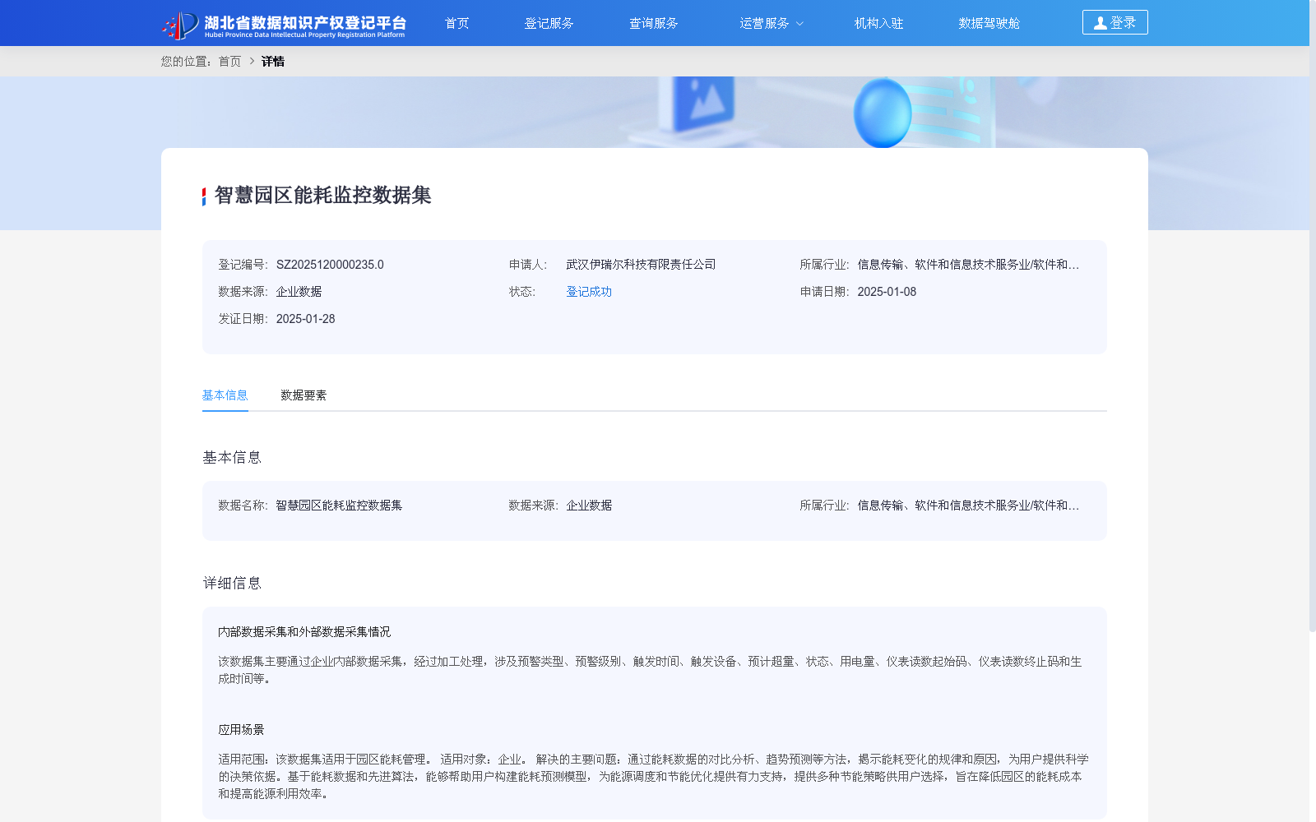Screen dimensions: 1316x822
Task: Click the 应用场景 heading
Action: (241, 730)
